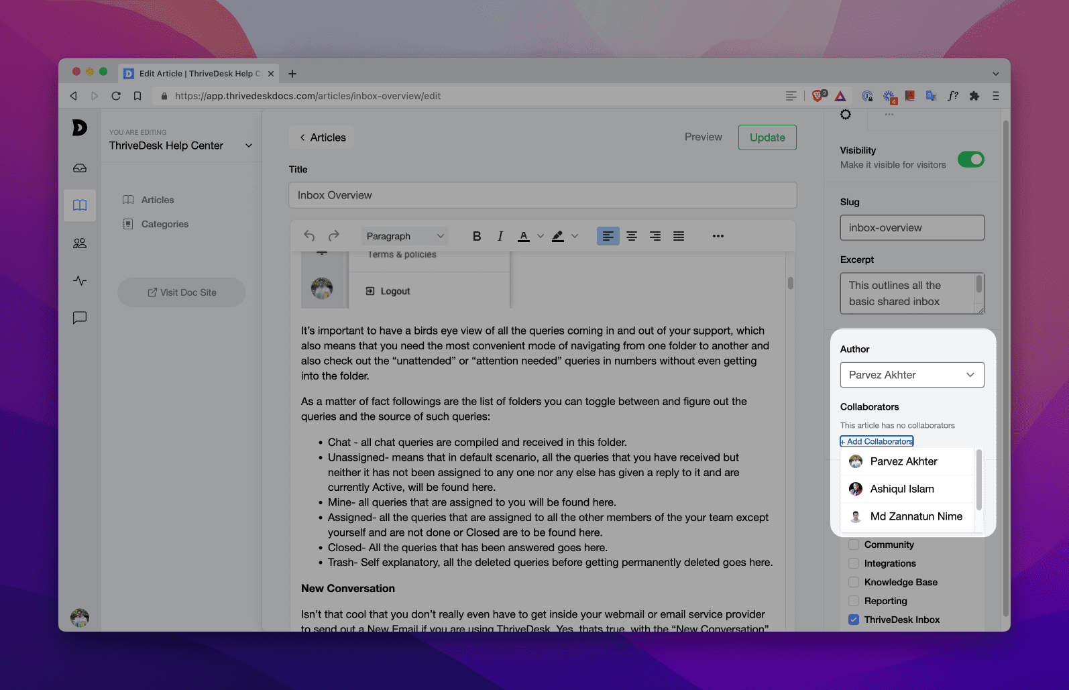Go back to Articles
The width and height of the screenshot is (1069, 690).
322,137
